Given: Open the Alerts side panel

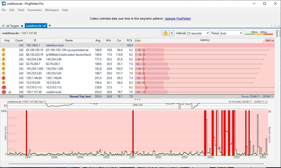Looking at the screenshot, I should tap(277, 33).
